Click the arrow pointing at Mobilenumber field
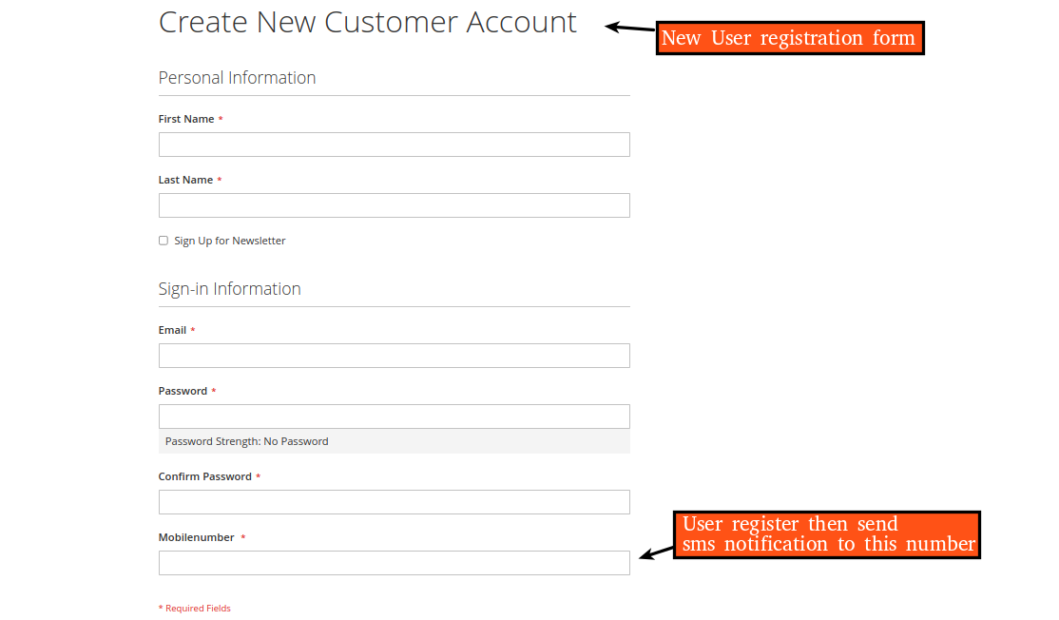Screen dimensions: 1059x620 coord(656,555)
